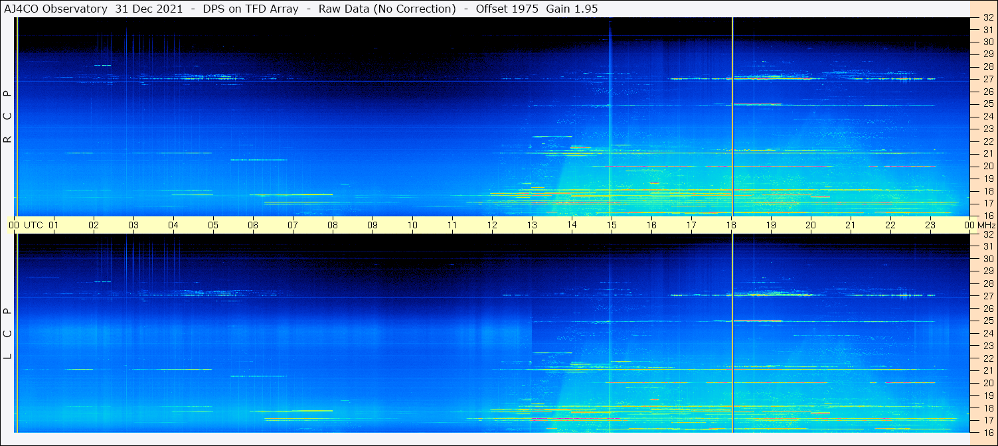This screenshot has height=446, width=998.
Task: Click the 29 MHz scale label in the LCP panel
Action: pyautogui.click(x=987, y=271)
